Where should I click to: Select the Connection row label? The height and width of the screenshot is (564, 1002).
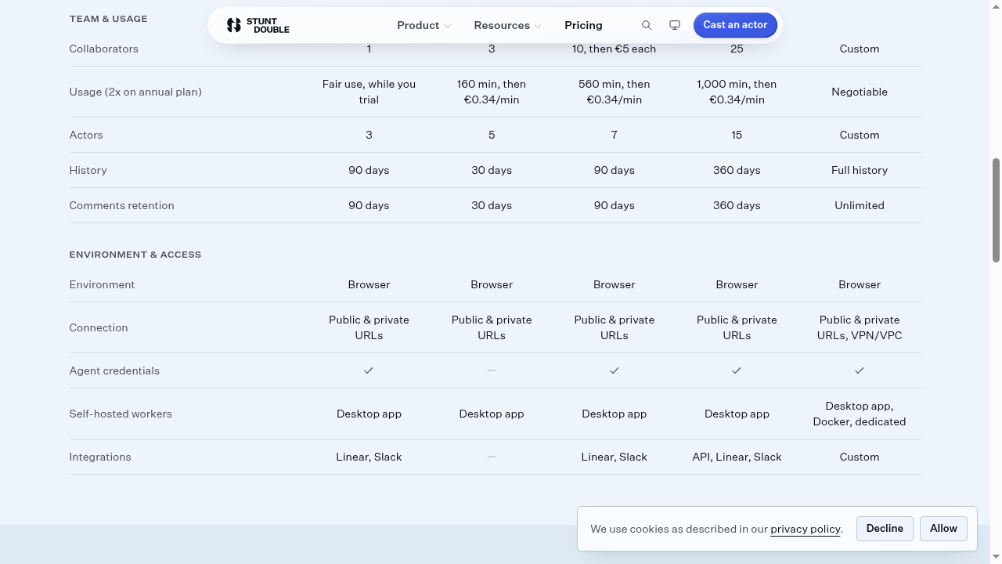[x=99, y=327]
